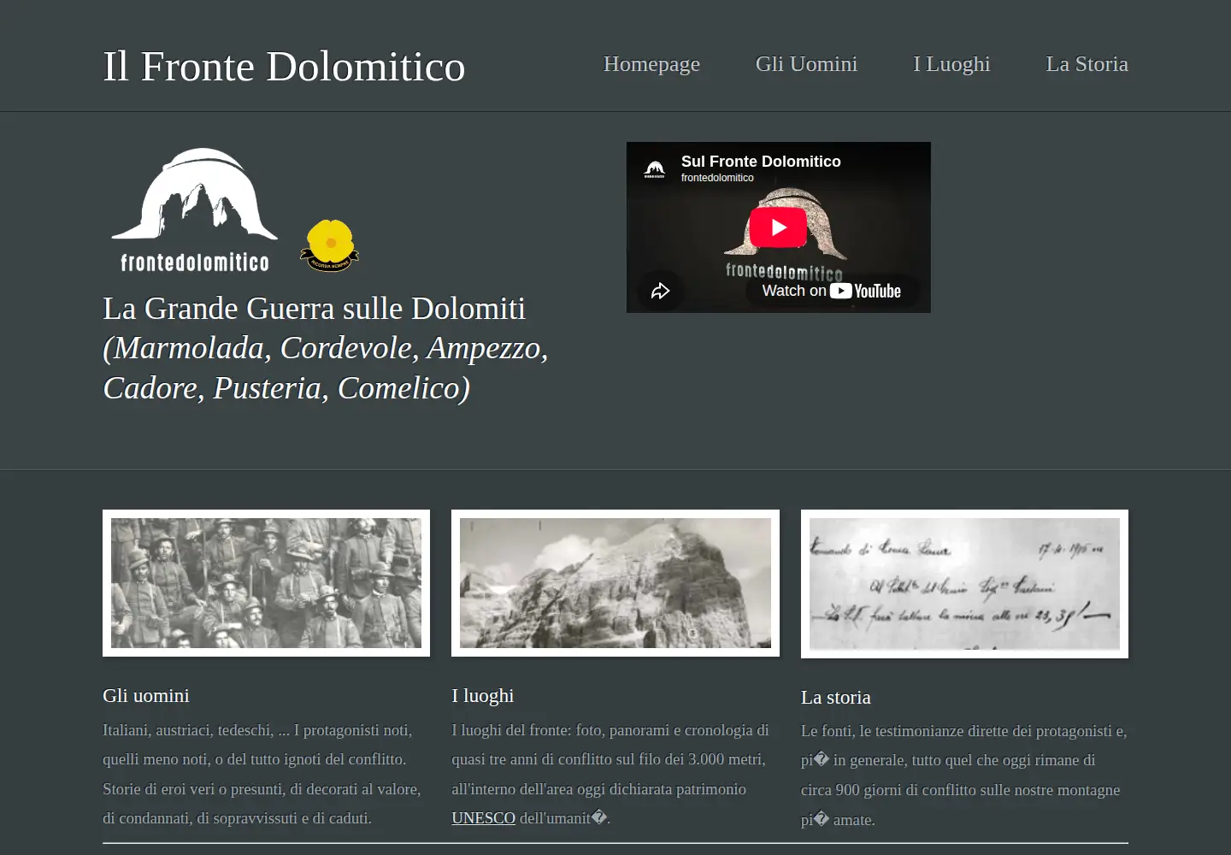Open the Homepage menu item
The image size is (1231, 855).
point(651,64)
